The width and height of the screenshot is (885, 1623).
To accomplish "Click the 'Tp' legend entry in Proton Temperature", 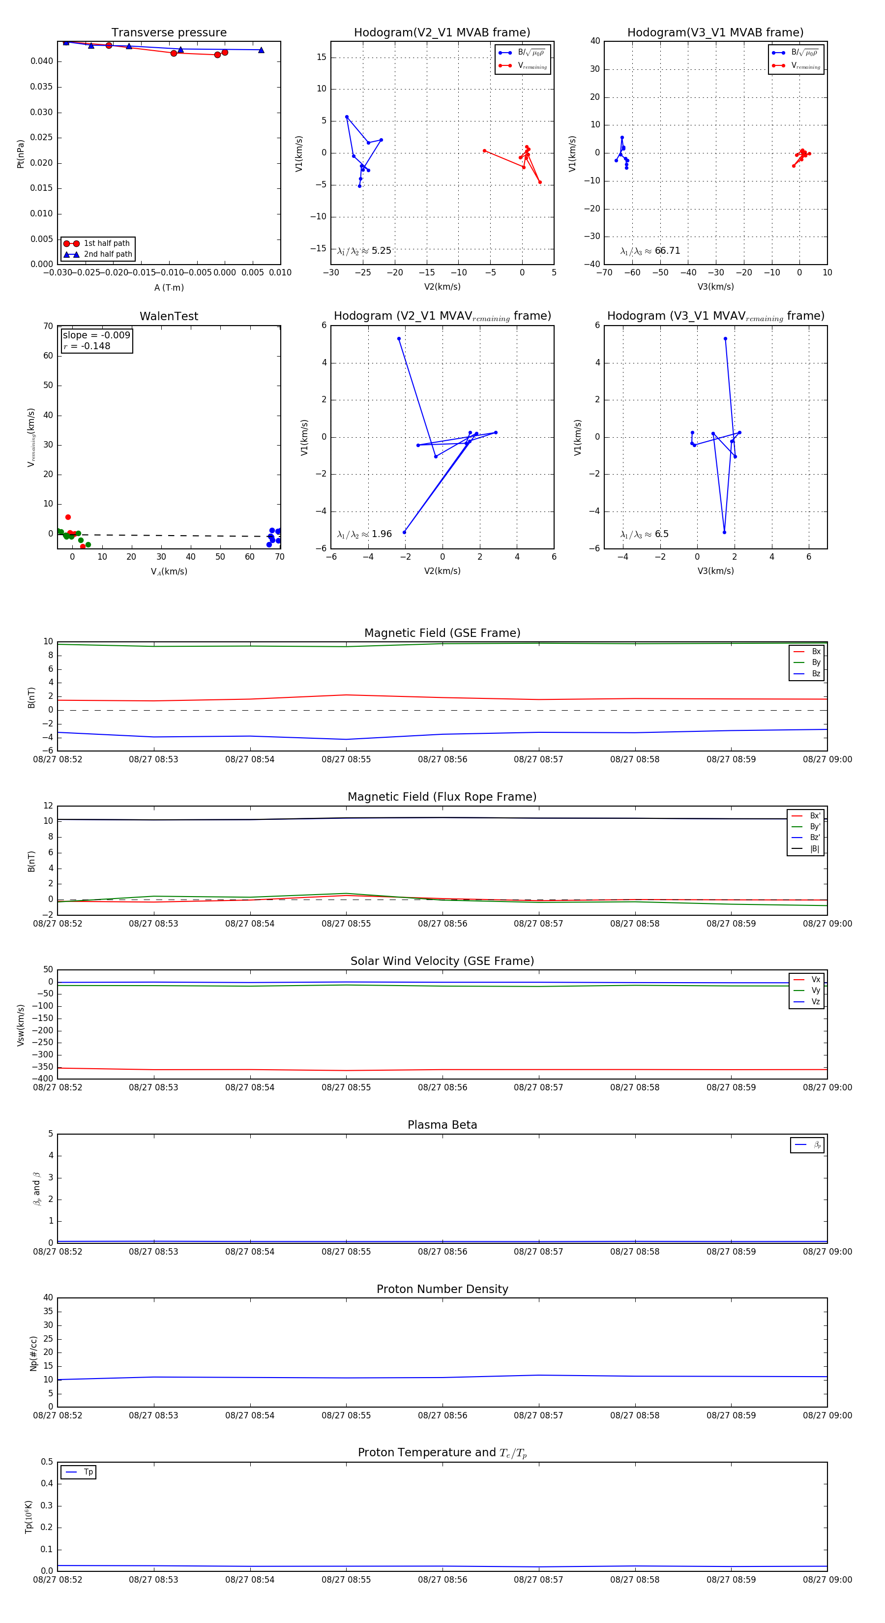I will (88, 1472).
